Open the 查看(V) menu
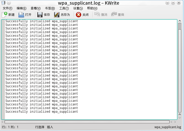This screenshot has width=184, height=131. [x=36, y=8]
